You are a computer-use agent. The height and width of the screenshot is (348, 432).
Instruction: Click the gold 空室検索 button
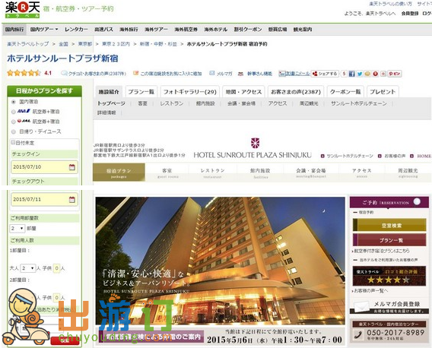[x=389, y=225]
